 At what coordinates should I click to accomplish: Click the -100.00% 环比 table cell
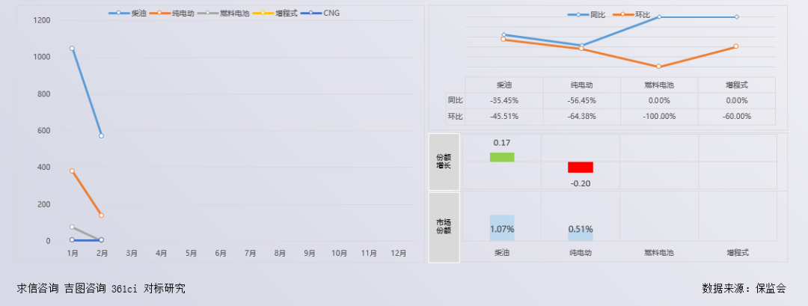click(659, 116)
